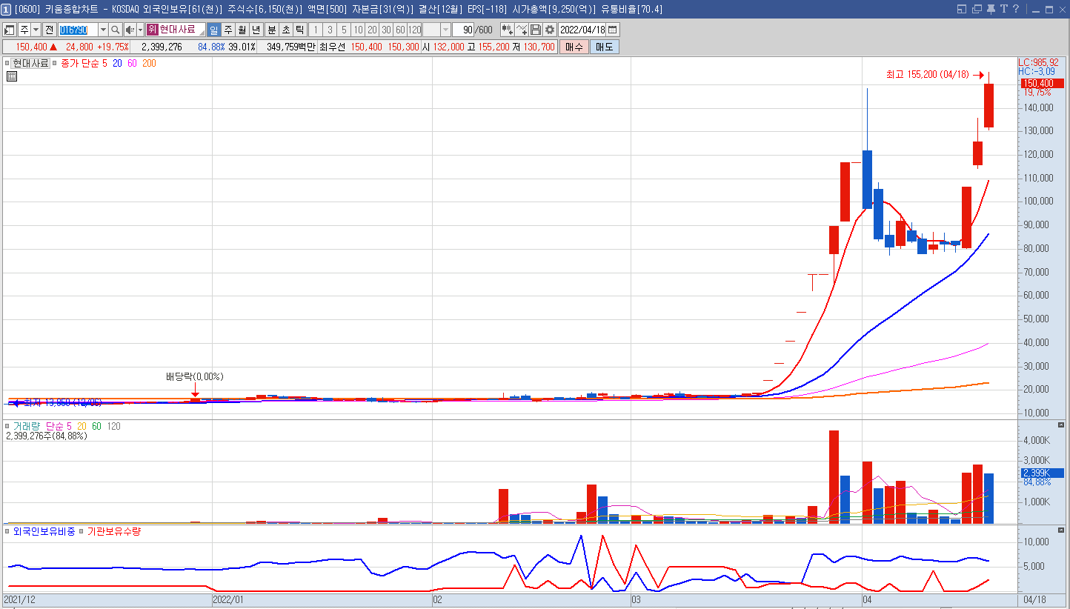Screen dimensions: 1070x609
Task: Click 기관보유수량 indicator label
Action: tap(114, 531)
